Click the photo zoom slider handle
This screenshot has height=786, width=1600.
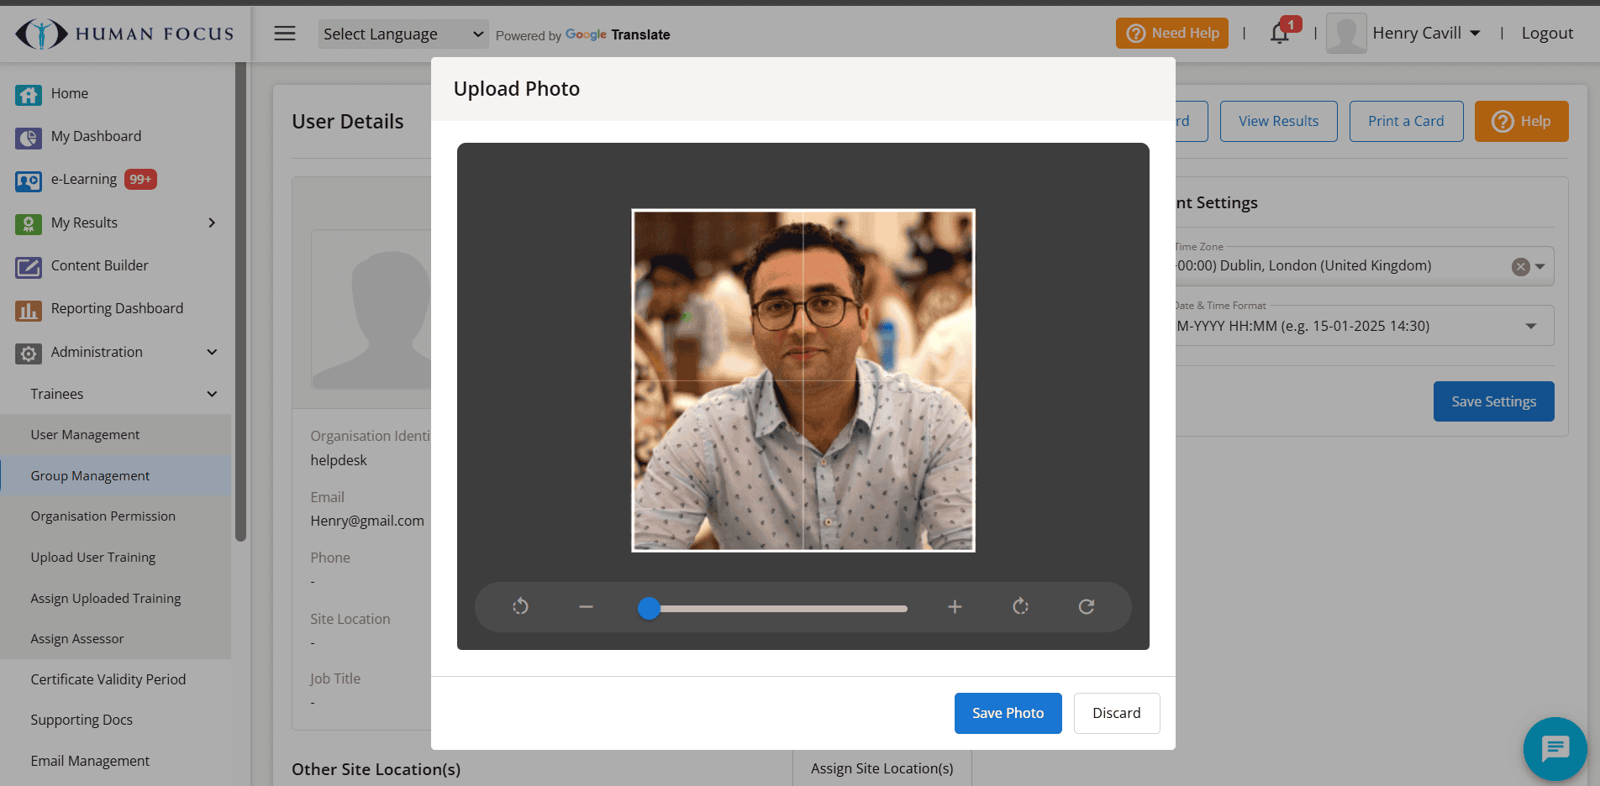point(649,608)
